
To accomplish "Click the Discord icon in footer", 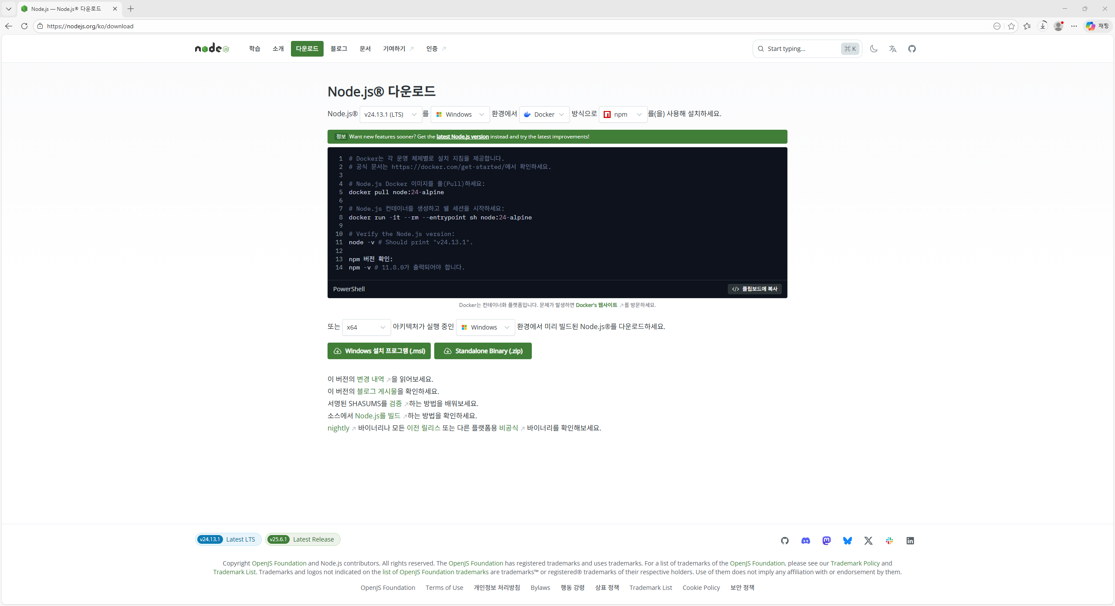I will click(x=805, y=540).
